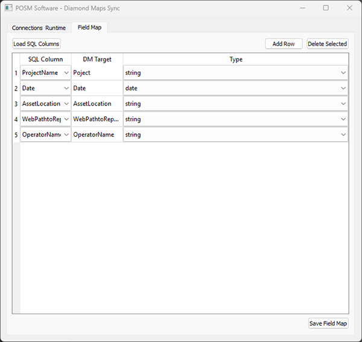The width and height of the screenshot is (362, 342).
Task: Open the Type dropdown in row 1
Action: click(x=235, y=73)
